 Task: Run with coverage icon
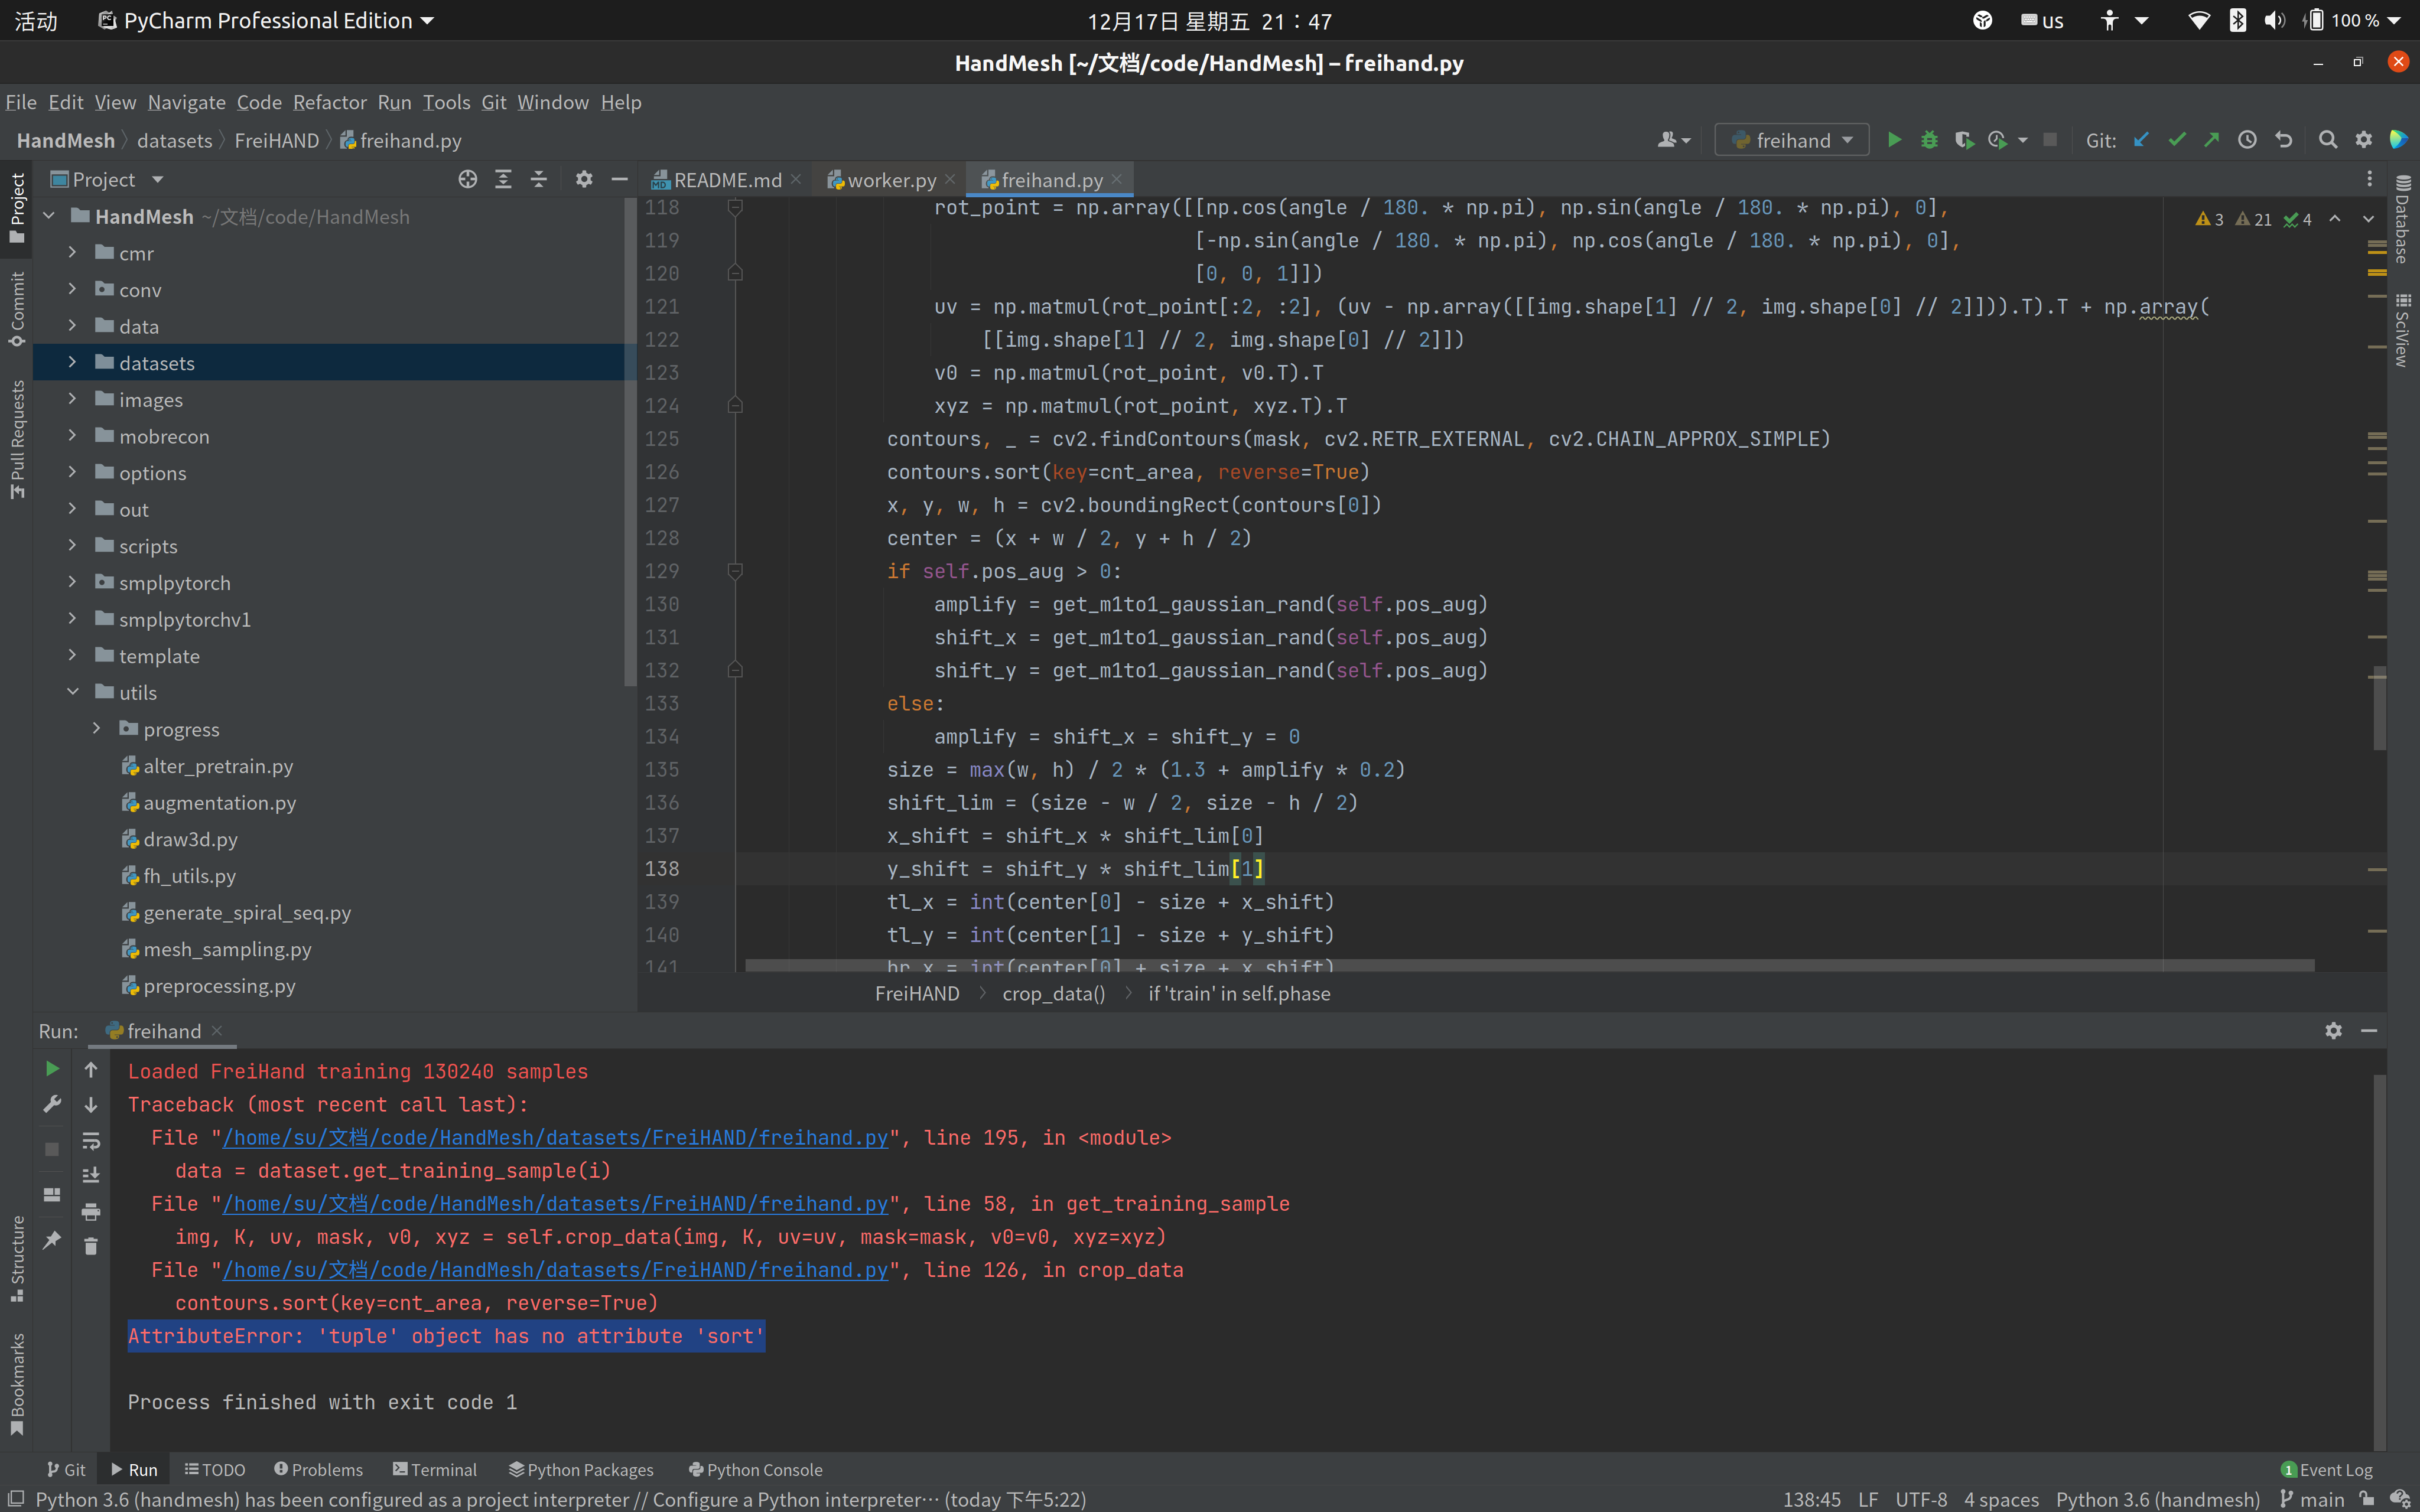point(1964,140)
